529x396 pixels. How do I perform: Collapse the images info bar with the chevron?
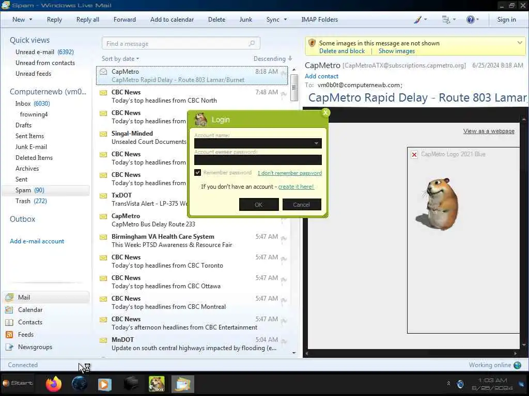(x=520, y=43)
